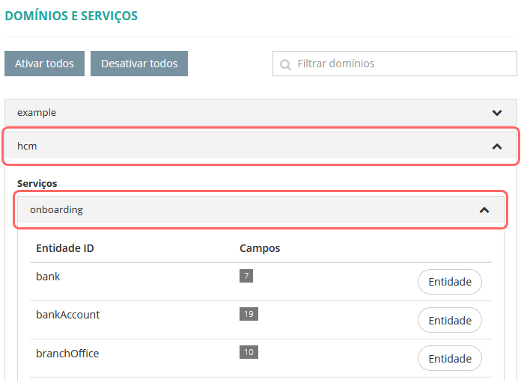Image resolution: width=521 pixels, height=382 pixels.
Task: Click the bankAccount fields count badge 19
Action: [249, 314]
